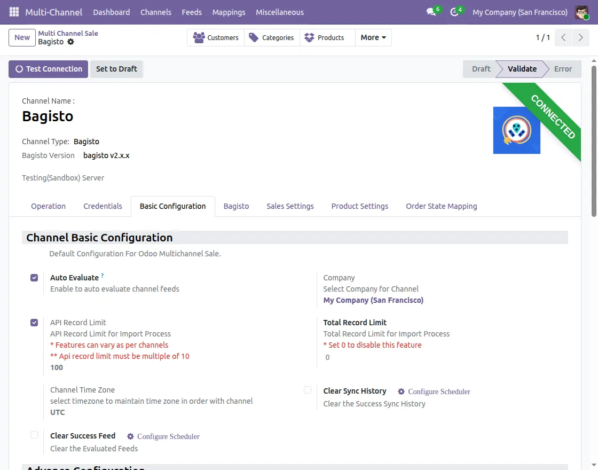Click the Channel Type value Bagisto
This screenshot has height=470, width=598.
[x=86, y=142]
